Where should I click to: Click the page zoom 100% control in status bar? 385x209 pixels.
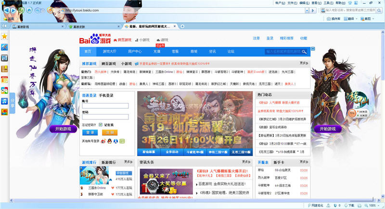point(372,205)
